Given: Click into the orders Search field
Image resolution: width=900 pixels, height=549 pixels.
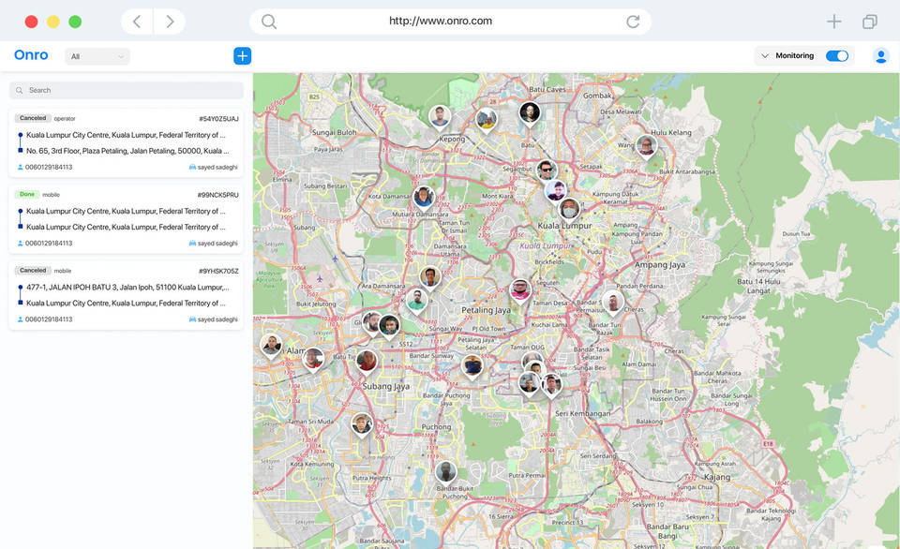Looking at the screenshot, I should [x=127, y=90].
